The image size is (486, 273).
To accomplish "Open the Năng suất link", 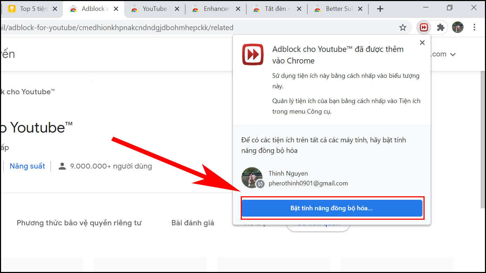I will (27, 166).
